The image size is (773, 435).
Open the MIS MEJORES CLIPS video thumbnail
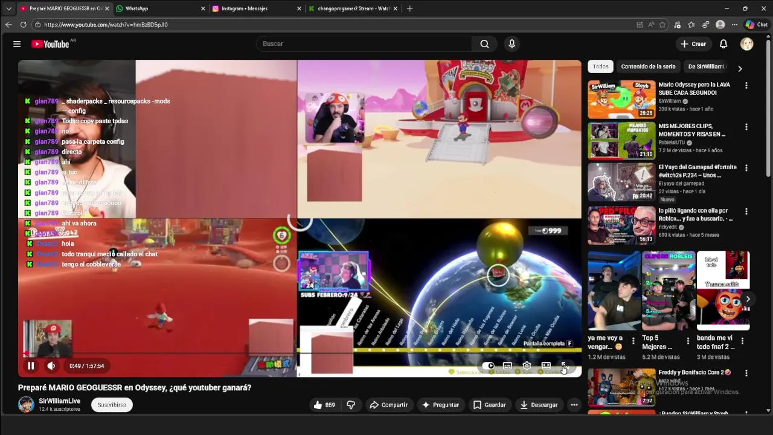621,141
